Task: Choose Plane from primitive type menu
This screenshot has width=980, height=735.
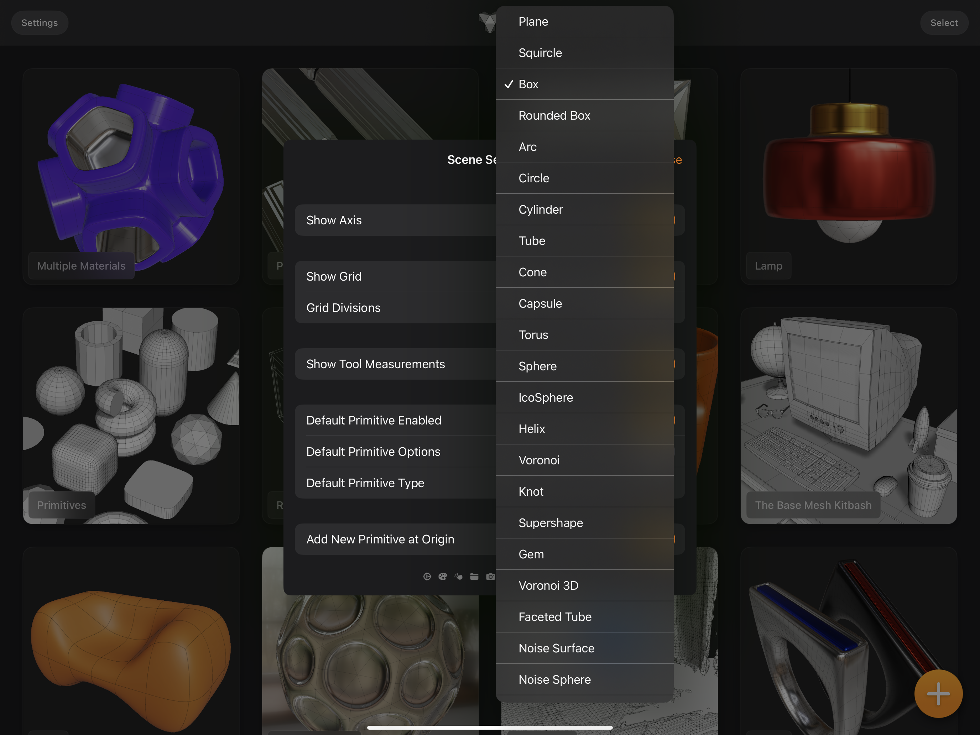Action: point(585,21)
